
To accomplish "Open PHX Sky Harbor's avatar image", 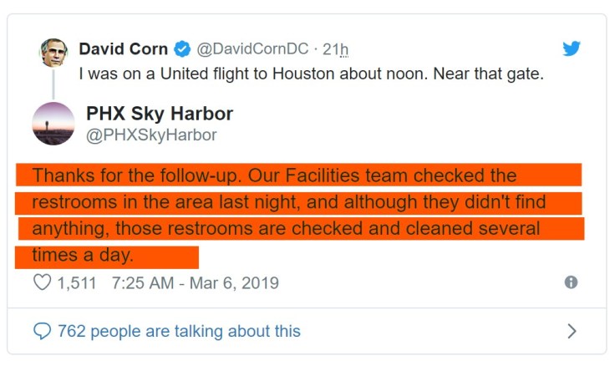I will pos(53,124).
